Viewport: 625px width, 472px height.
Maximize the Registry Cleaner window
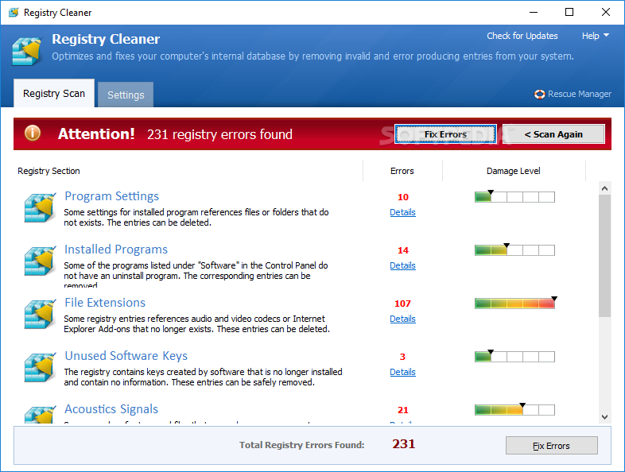coord(569,13)
